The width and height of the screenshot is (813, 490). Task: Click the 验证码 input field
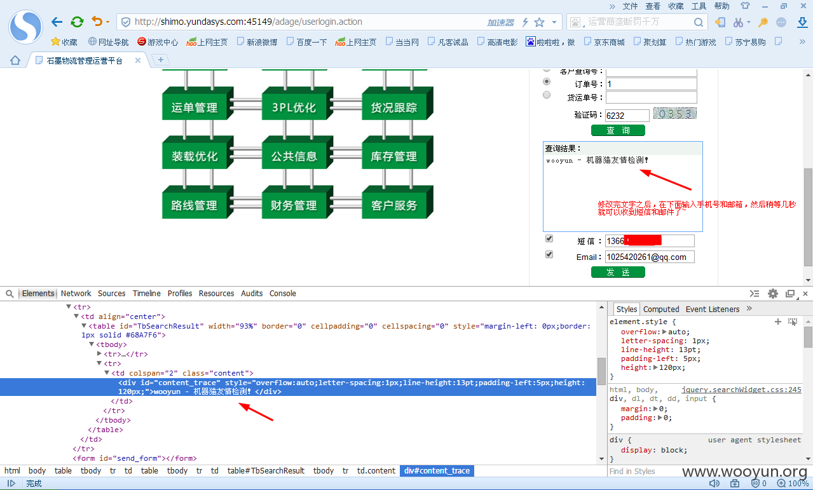coord(627,116)
